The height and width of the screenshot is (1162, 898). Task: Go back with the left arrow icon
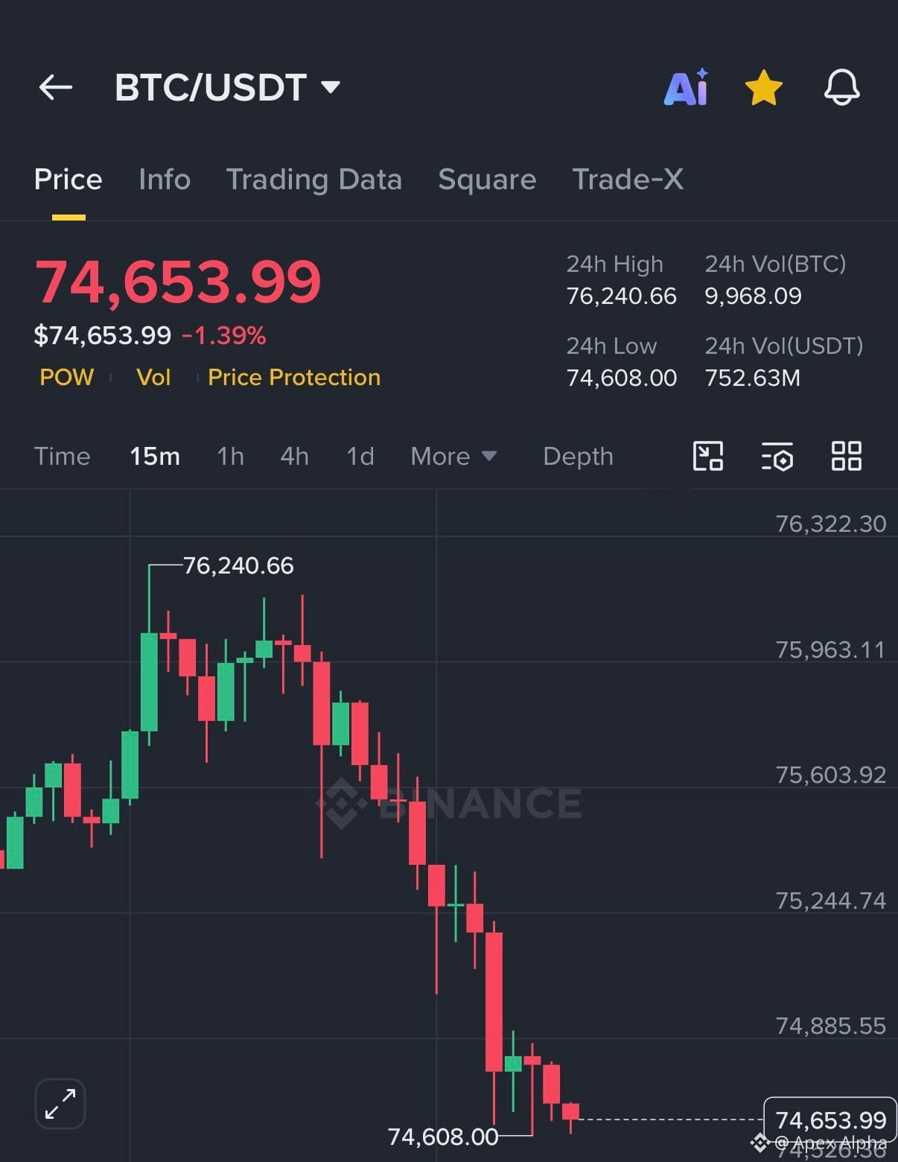click(56, 87)
